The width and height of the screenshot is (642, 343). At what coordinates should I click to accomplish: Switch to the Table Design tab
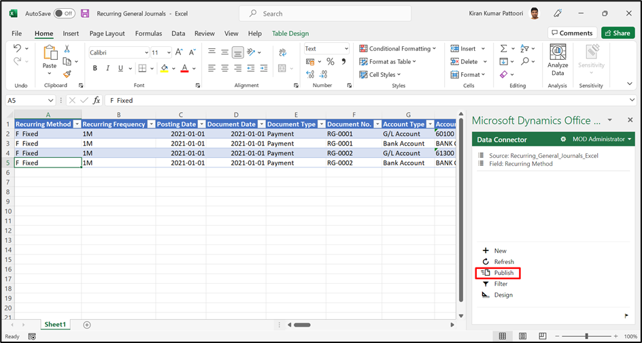tap(290, 33)
